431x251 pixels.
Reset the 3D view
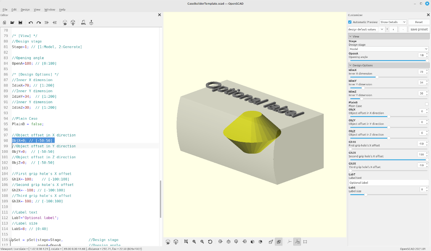(x=210, y=242)
